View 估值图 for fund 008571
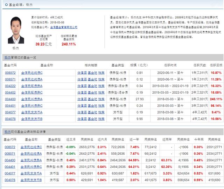The height and width of the screenshot is (189, 224). [82, 79]
